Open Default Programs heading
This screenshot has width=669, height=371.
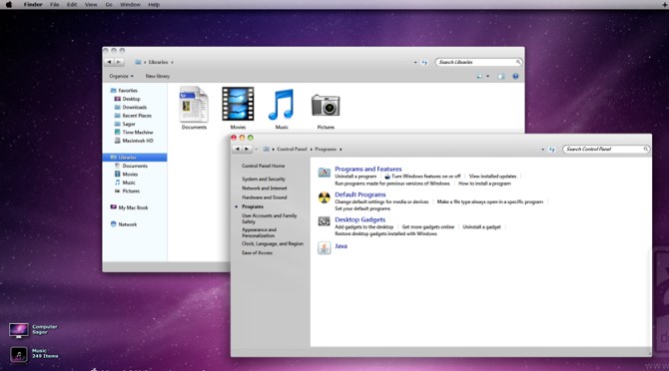(360, 194)
